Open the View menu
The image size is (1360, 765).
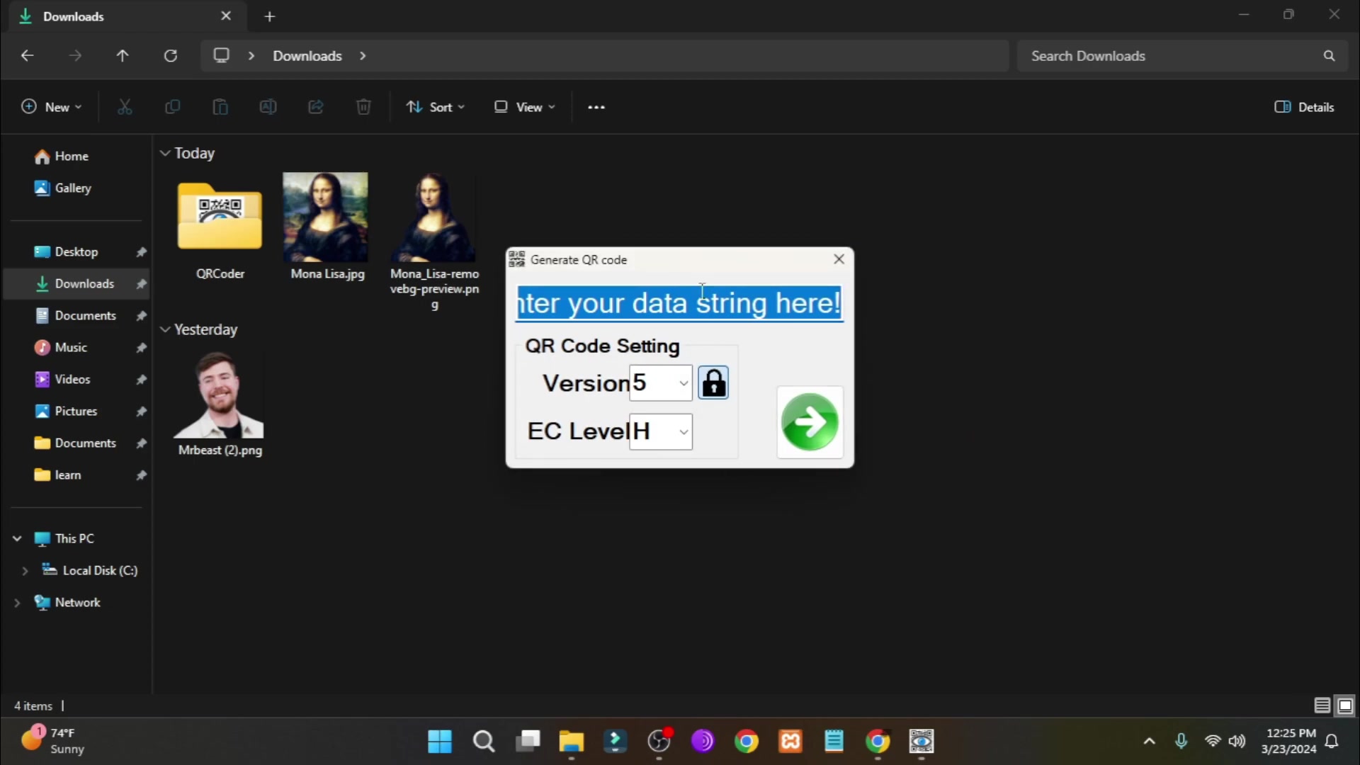(525, 107)
